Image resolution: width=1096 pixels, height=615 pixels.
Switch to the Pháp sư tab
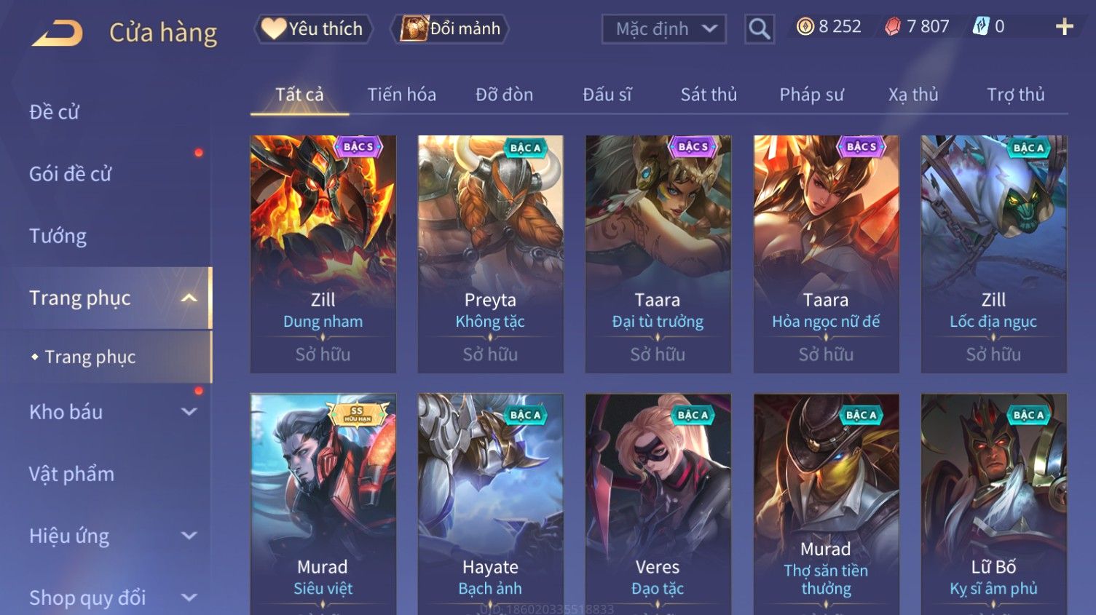[x=811, y=95]
